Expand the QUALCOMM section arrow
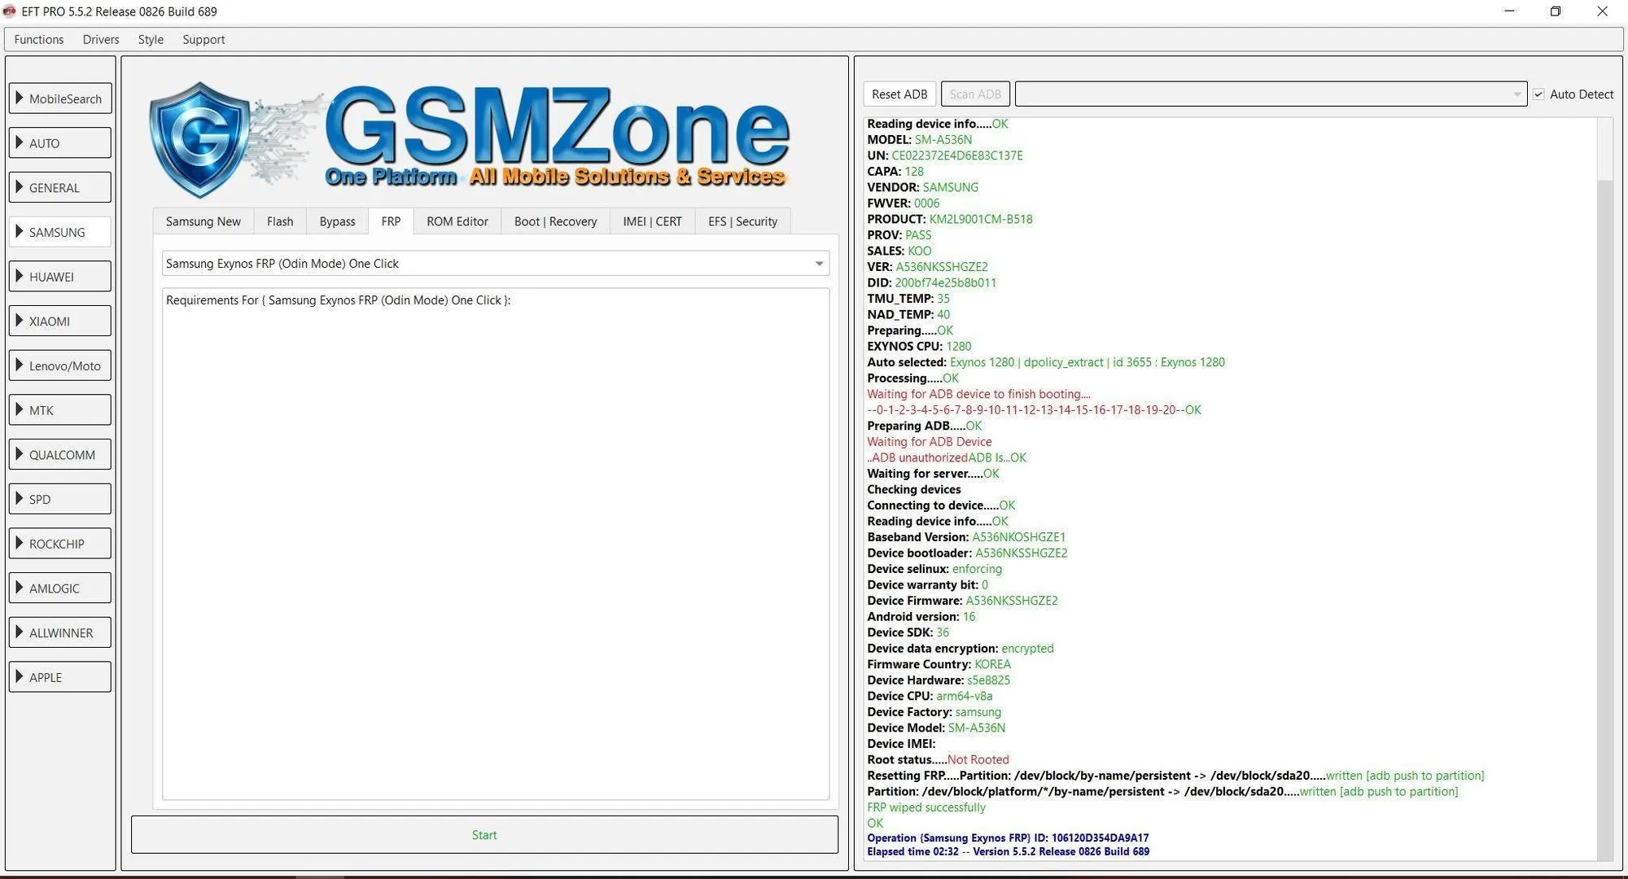Image resolution: width=1628 pixels, height=879 pixels. (x=20, y=454)
